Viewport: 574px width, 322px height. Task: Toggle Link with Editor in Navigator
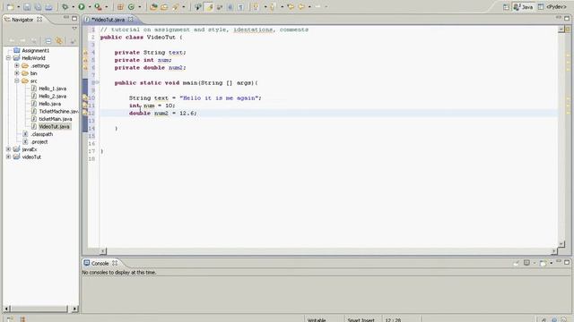[x=58, y=41]
